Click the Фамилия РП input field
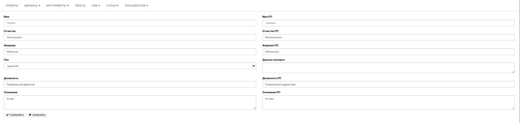 (x=388, y=52)
